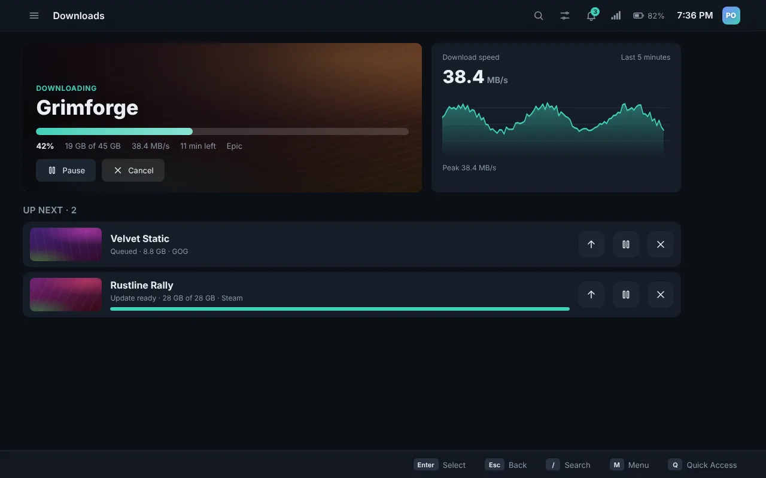Click the 42% progress value

tap(45, 146)
